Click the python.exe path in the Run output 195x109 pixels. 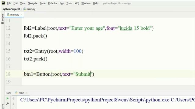tap(95, 100)
